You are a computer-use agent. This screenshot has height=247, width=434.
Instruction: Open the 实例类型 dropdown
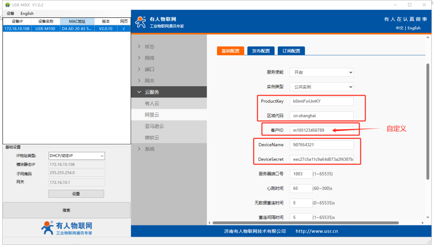(322, 87)
